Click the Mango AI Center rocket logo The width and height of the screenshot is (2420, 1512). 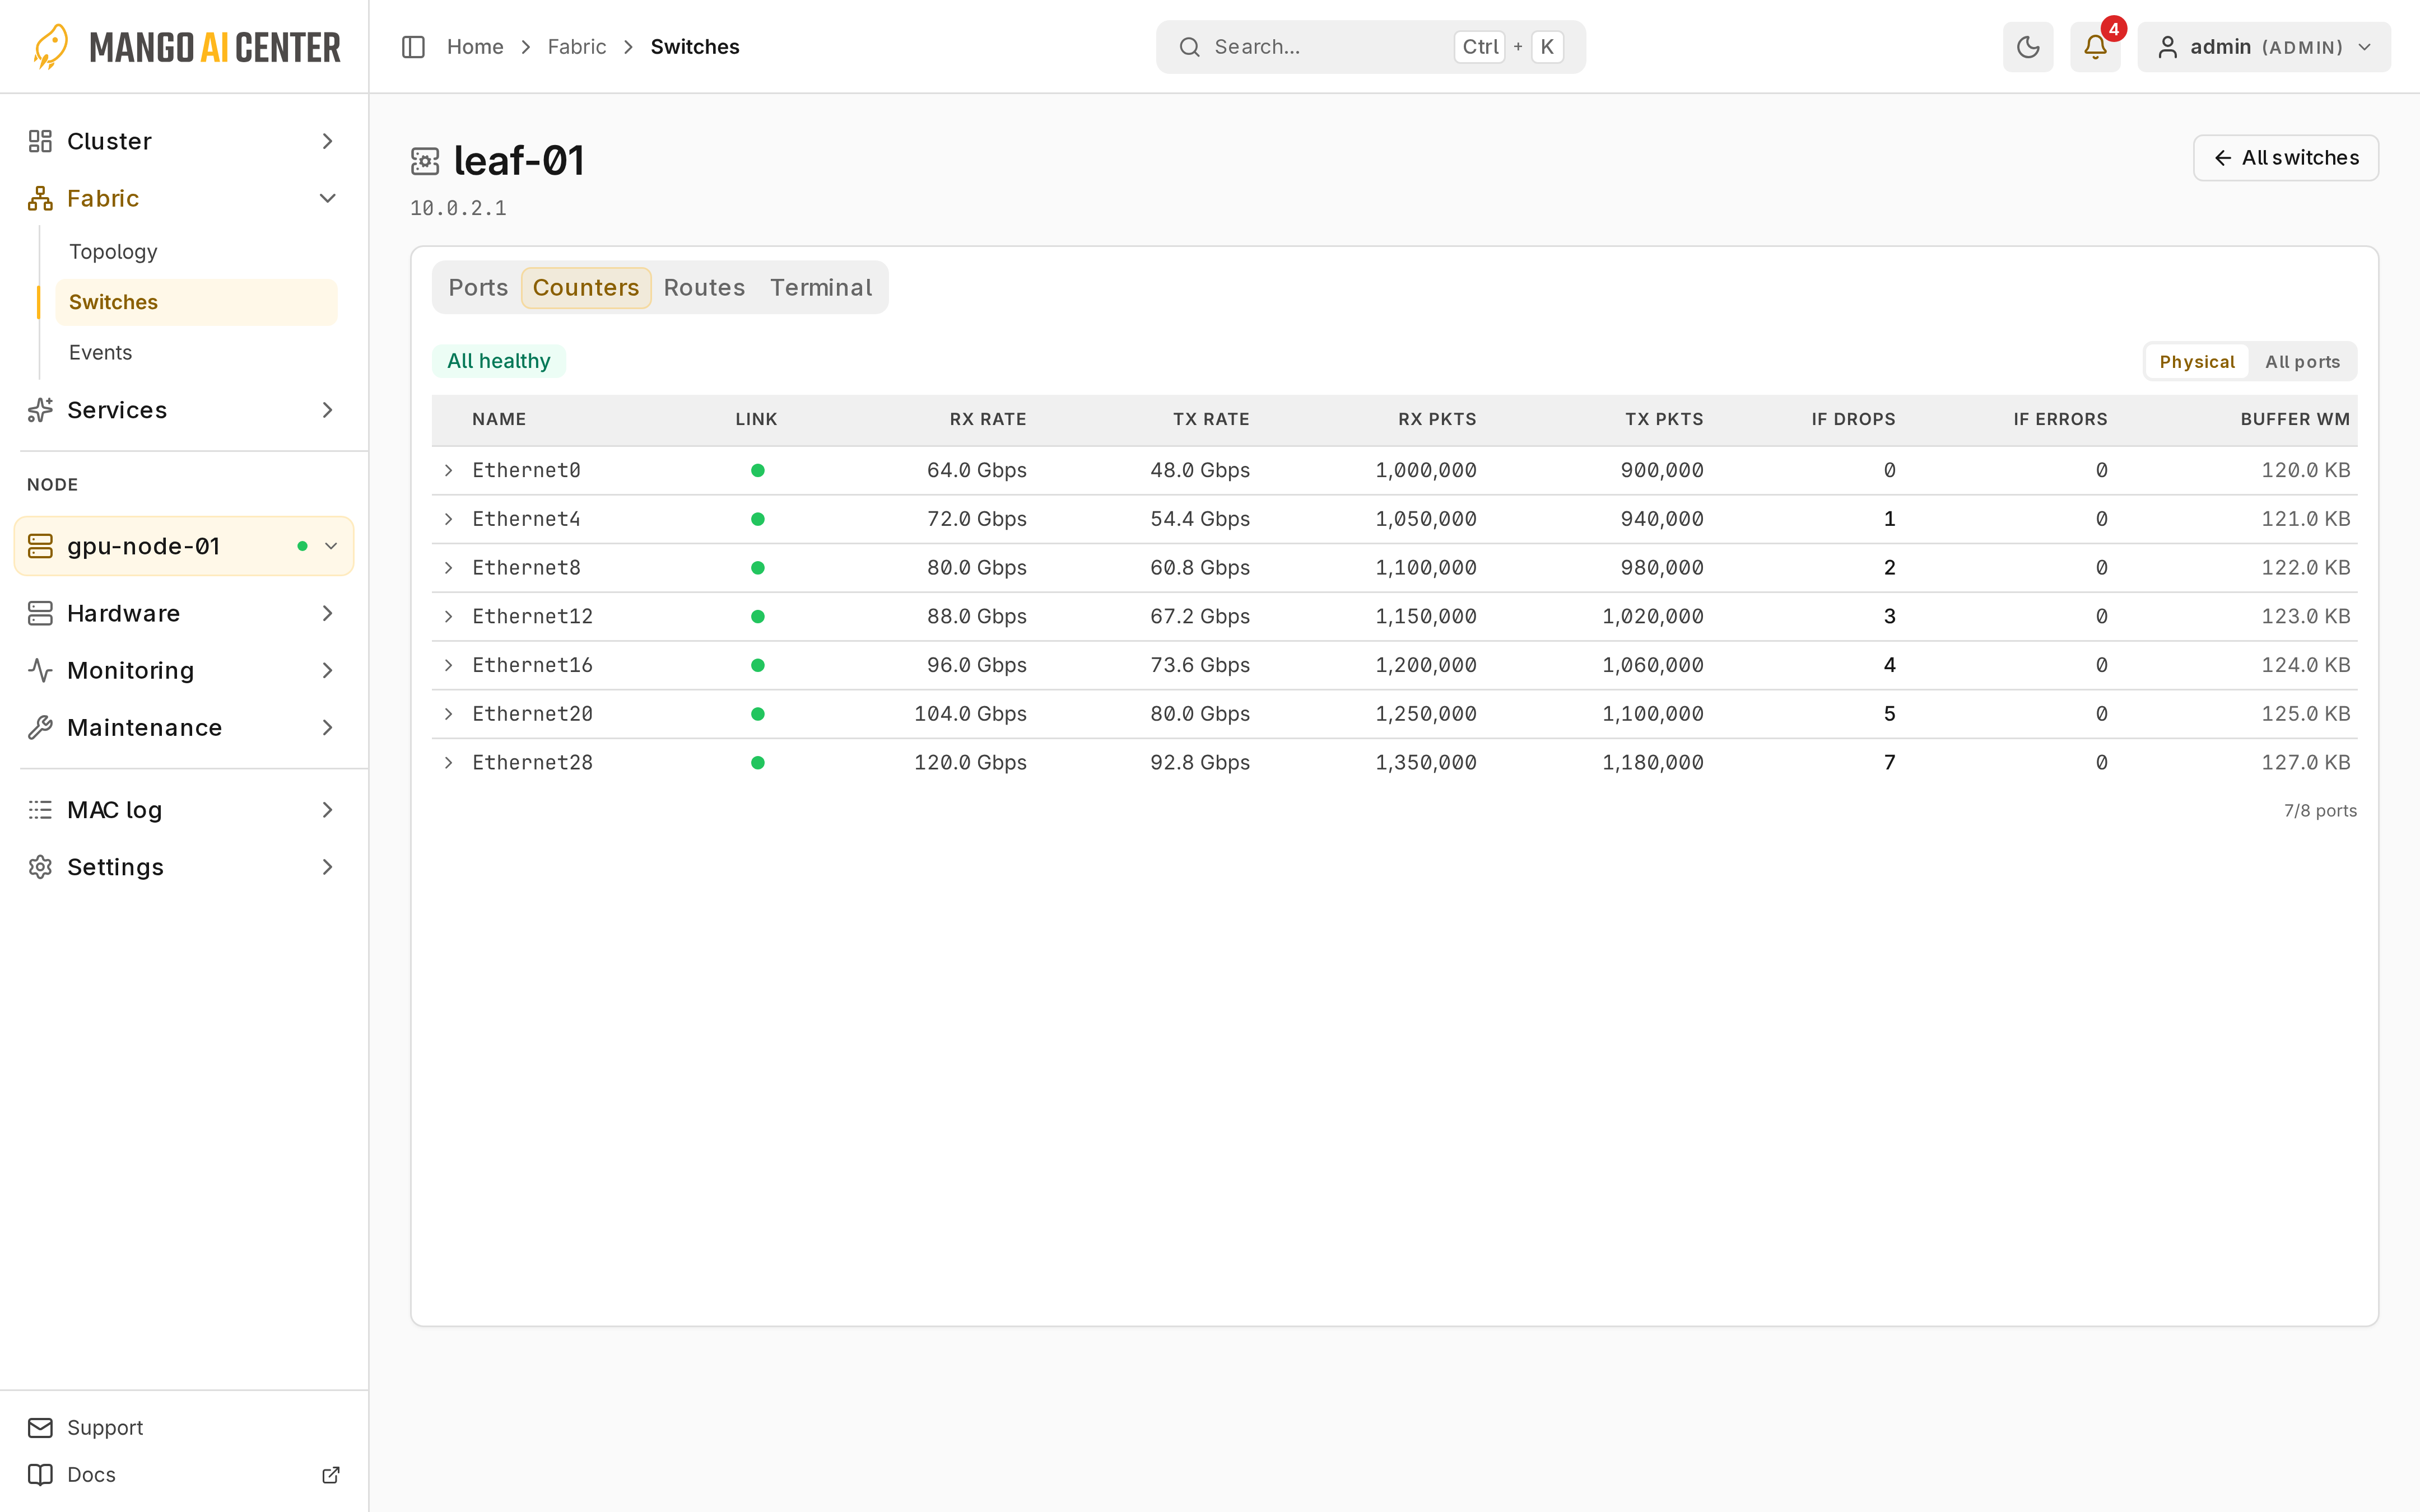coord(50,47)
